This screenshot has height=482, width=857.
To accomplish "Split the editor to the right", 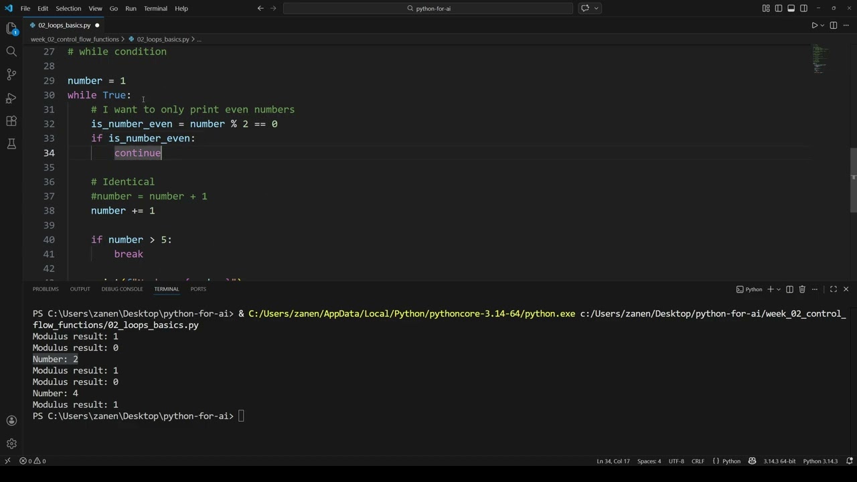I will point(834,25).
